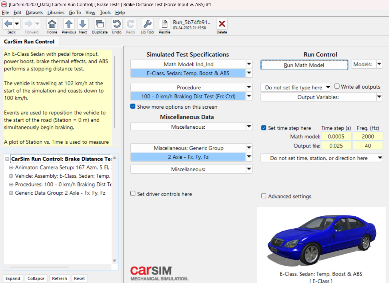This screenshot has width=389, height=283.
Task: Open the Tools menu
Action: pos(105,13)
